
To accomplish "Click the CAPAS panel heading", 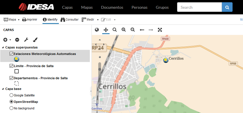I will [9, 30].
